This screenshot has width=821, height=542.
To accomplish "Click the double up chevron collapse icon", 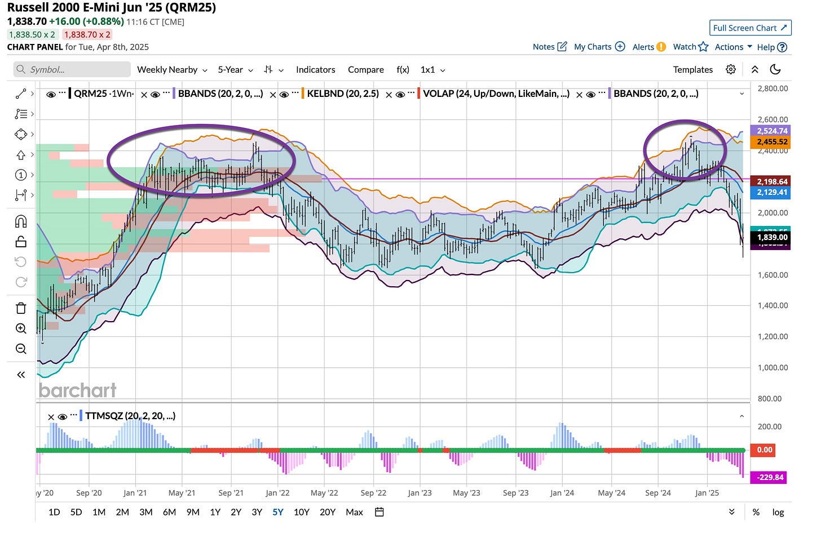I will (754, 69).
